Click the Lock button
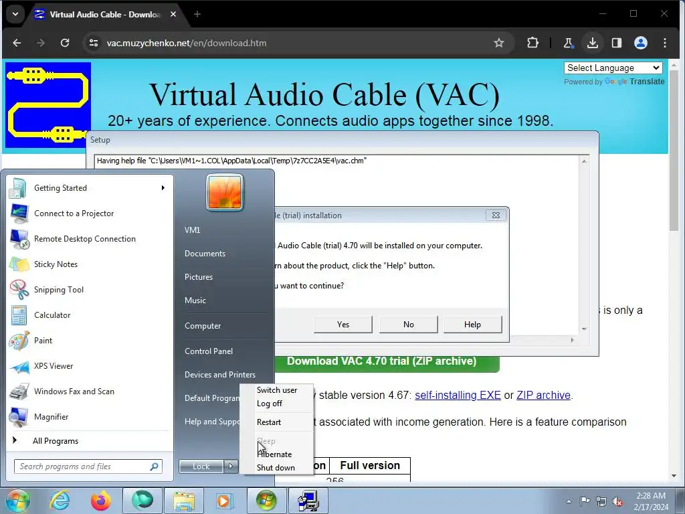This screenshot has height=514, width=685. (x=201, y=466)
